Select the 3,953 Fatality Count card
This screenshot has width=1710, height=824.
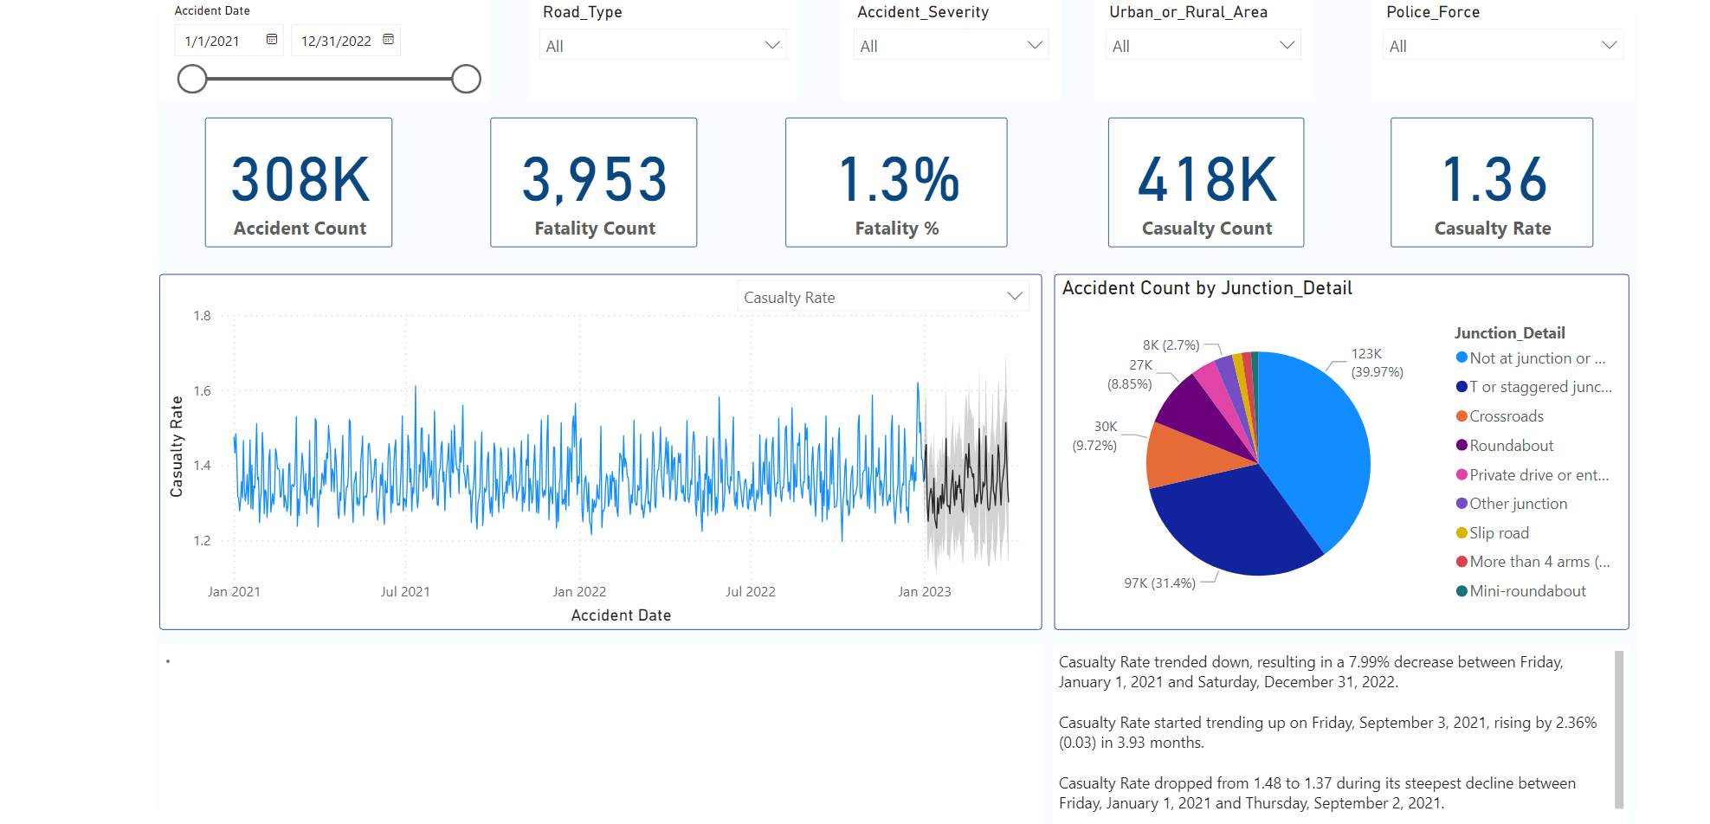tap(594, 183)
